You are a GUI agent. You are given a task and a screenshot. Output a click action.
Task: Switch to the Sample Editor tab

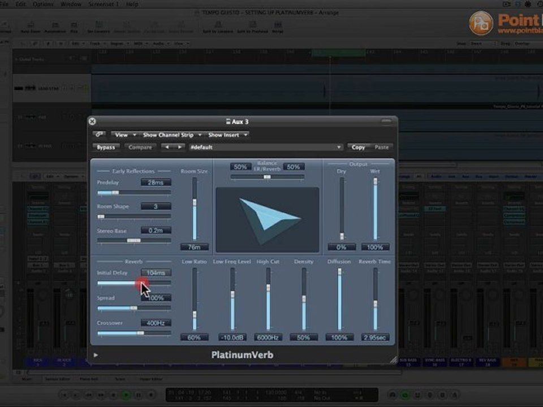(58, 379)
